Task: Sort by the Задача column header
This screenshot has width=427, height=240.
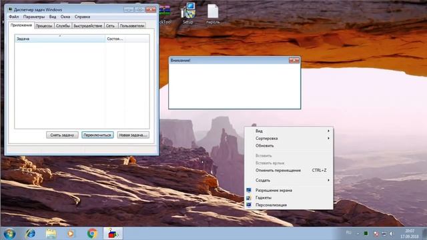Action: [x=60, y=39]
